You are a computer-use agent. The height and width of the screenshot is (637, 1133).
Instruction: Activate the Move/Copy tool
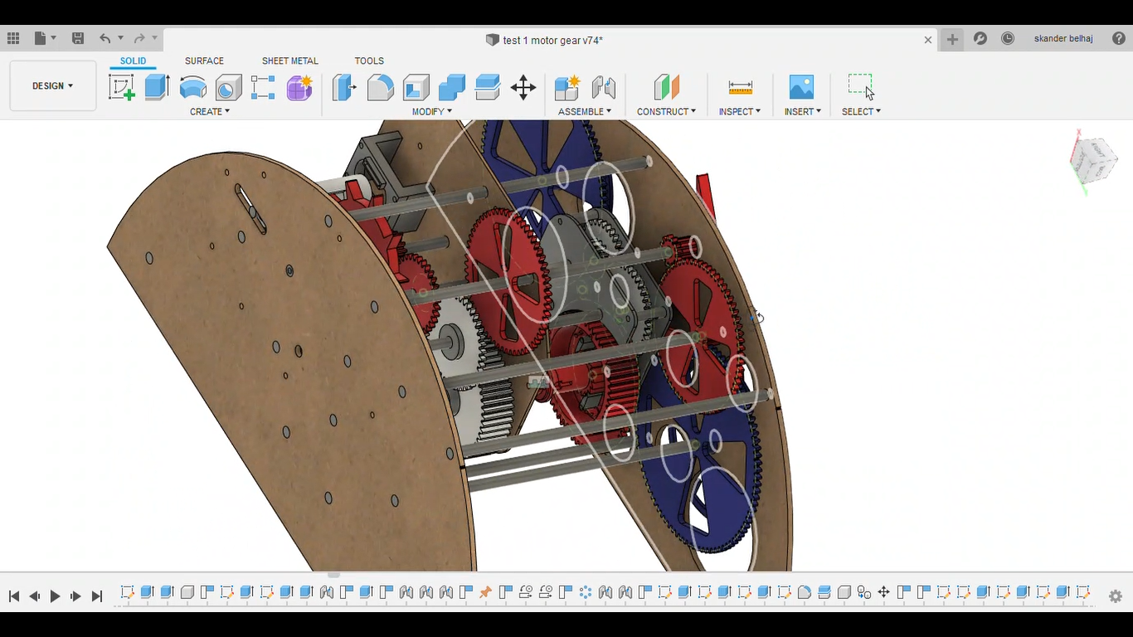pos(523,86)
